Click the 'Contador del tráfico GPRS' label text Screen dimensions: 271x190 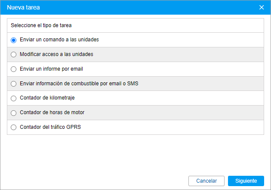click(50, 127)
